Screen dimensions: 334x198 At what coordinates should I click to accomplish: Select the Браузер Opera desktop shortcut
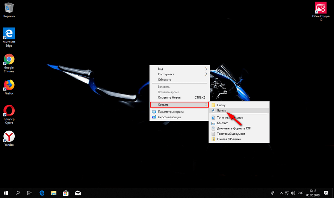(x=9, y=114)
